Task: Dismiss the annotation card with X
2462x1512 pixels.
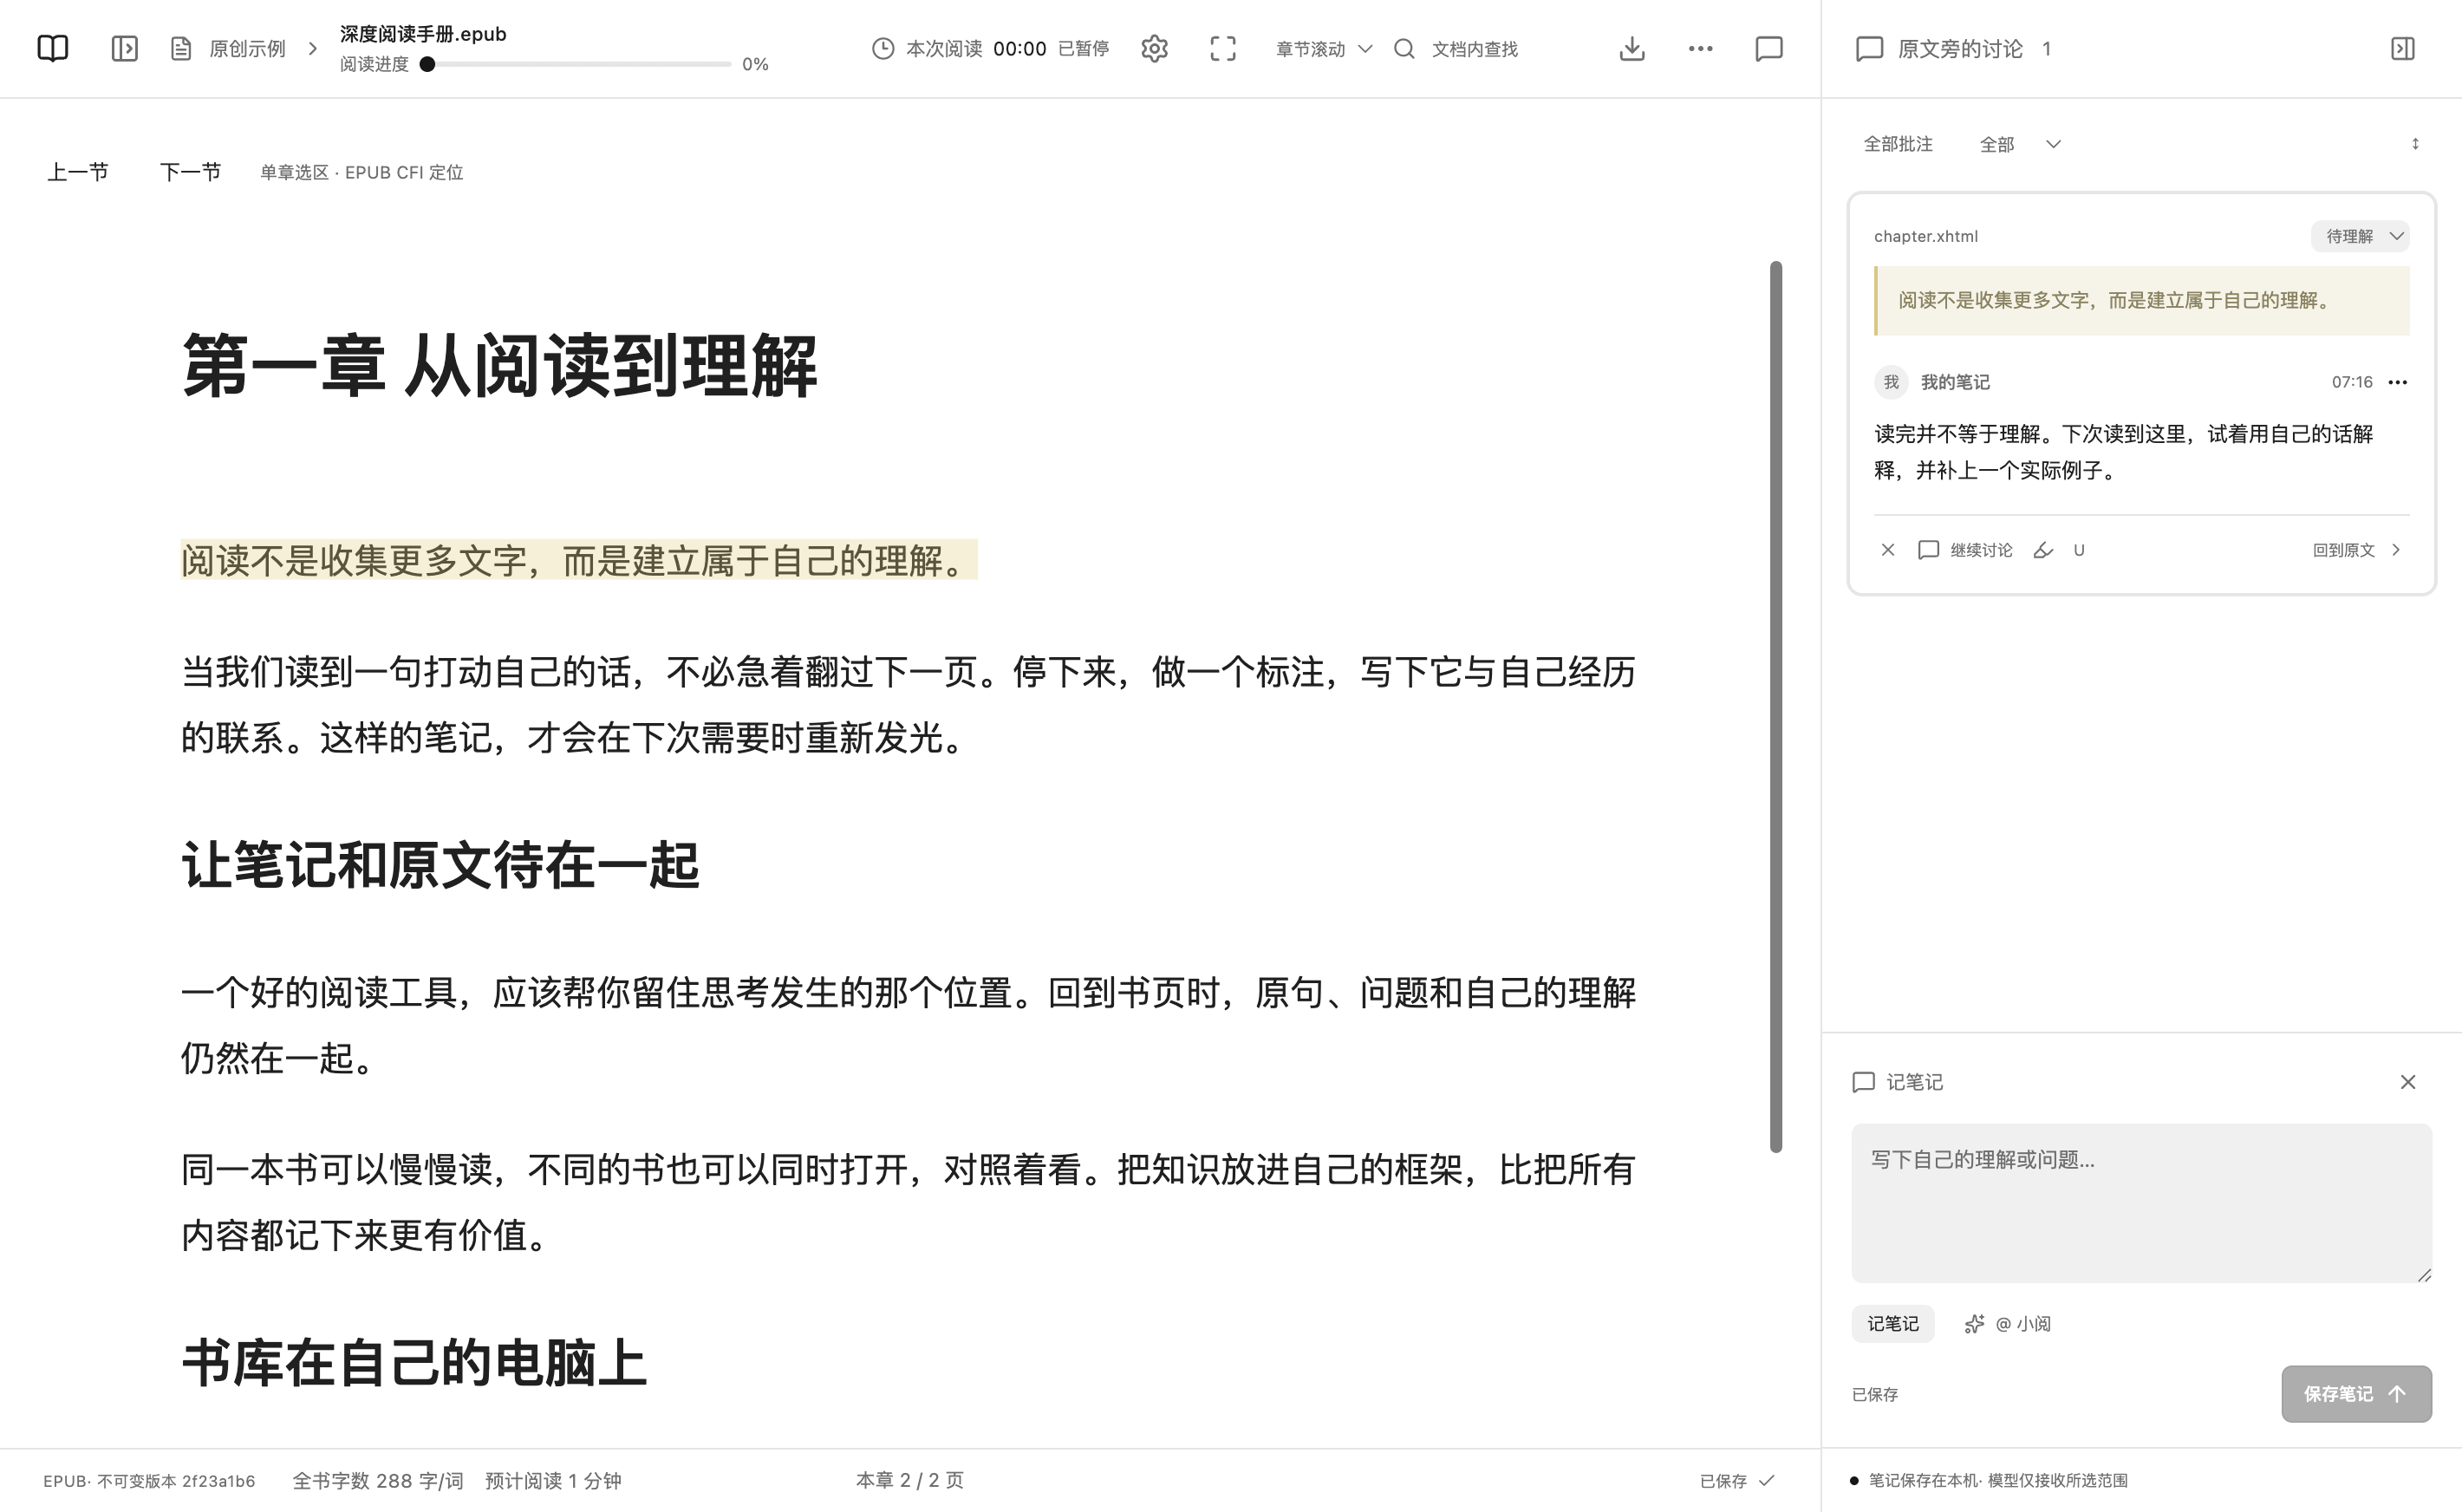Action: (x=1887, y=550)
